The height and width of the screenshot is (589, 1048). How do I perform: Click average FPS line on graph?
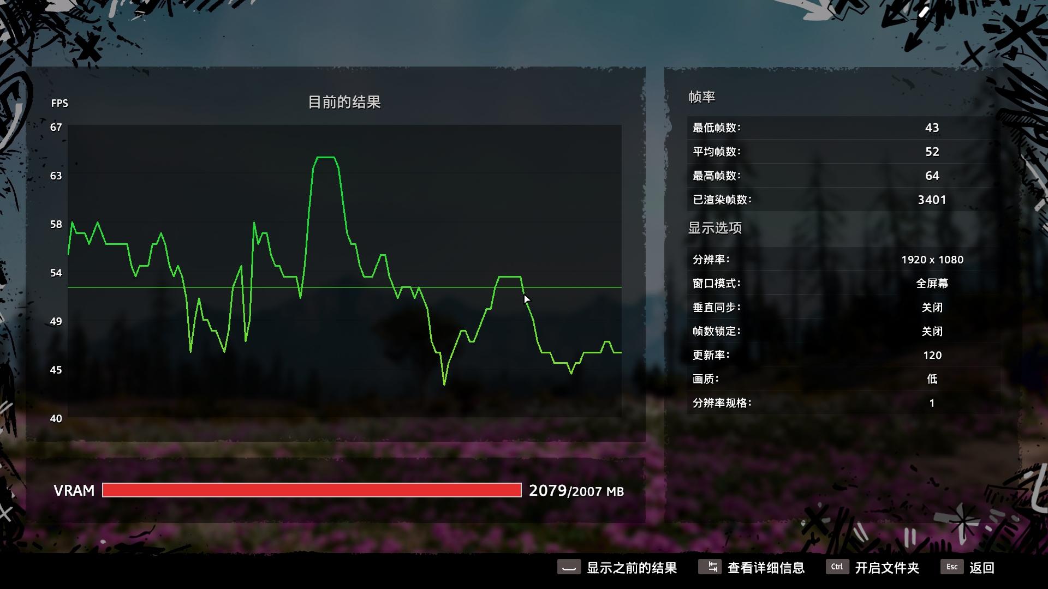point(345,287)
